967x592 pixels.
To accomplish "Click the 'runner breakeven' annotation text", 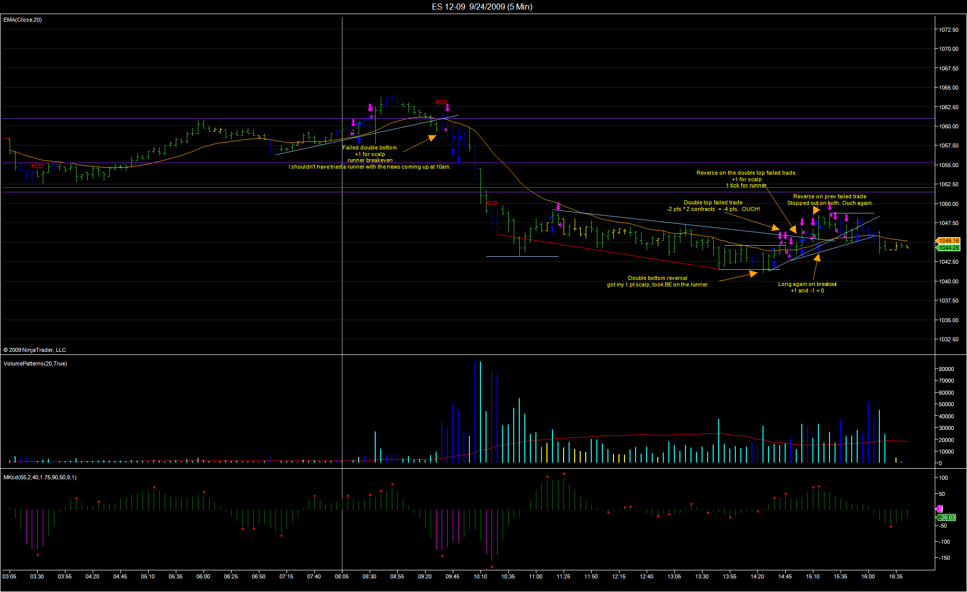I will pyautogui.click(x=370, y=160).
